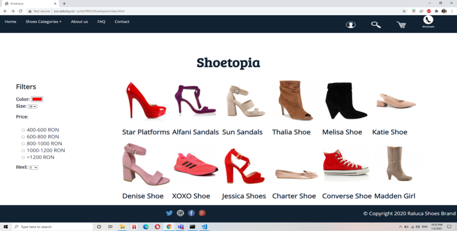Launch Microsoft Edge from the taskbar
Image resolution: width=457 pixels, height=231 pixels.
pos(146,227)
